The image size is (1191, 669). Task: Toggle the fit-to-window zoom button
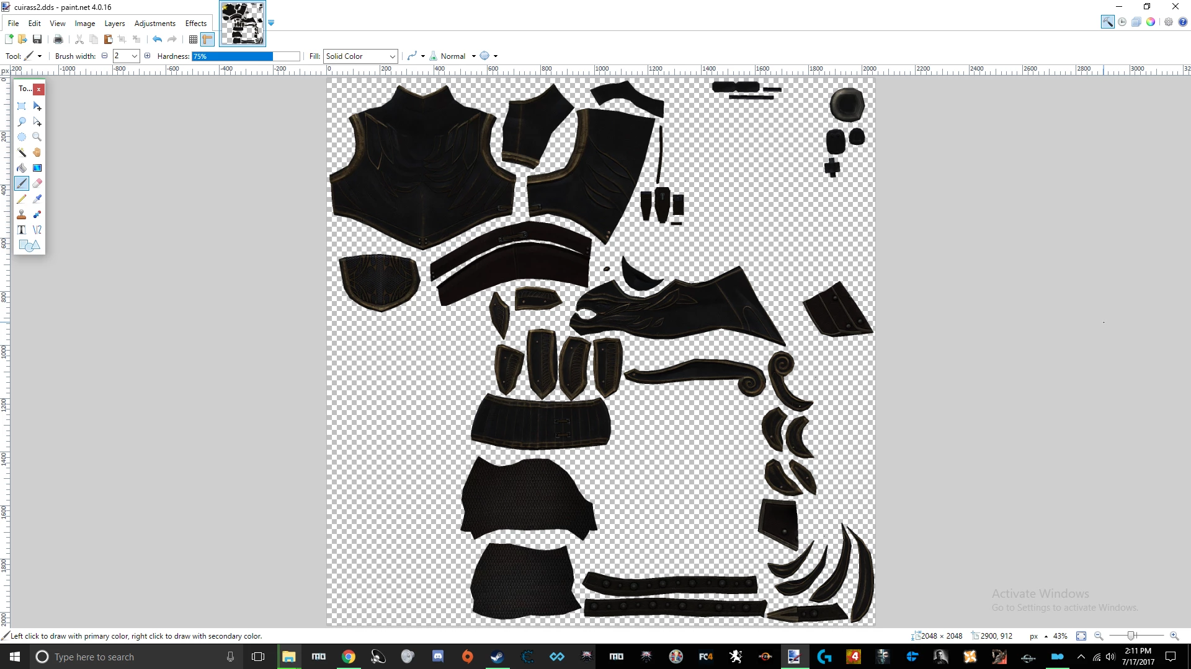pyautogui.click(x=1081, y=636)
